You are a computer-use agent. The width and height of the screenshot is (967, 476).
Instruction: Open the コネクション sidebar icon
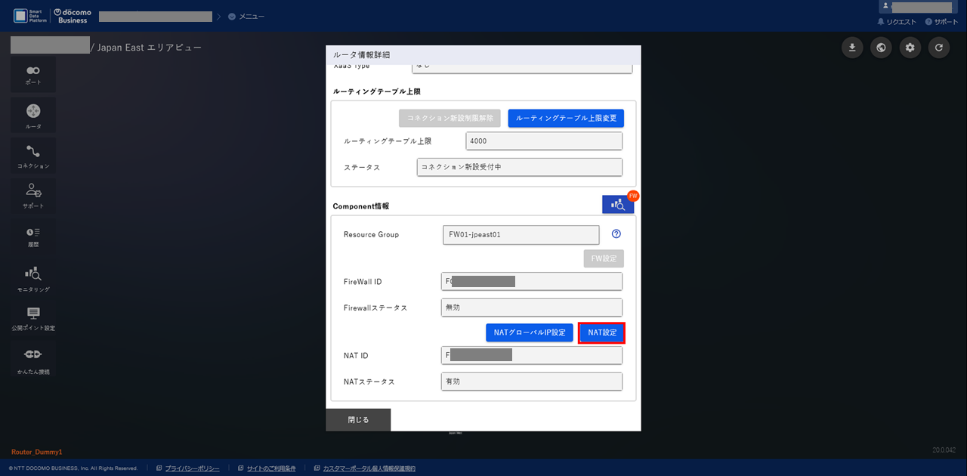pos(33,155)
